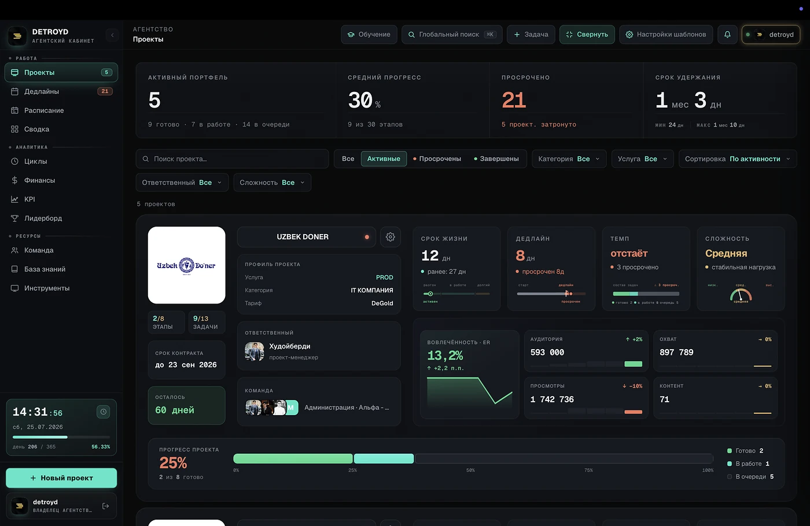Open the Глобальный поиск field
This screenshot has height=526, width=810.
pyautogui.click(x=452, y=35)
